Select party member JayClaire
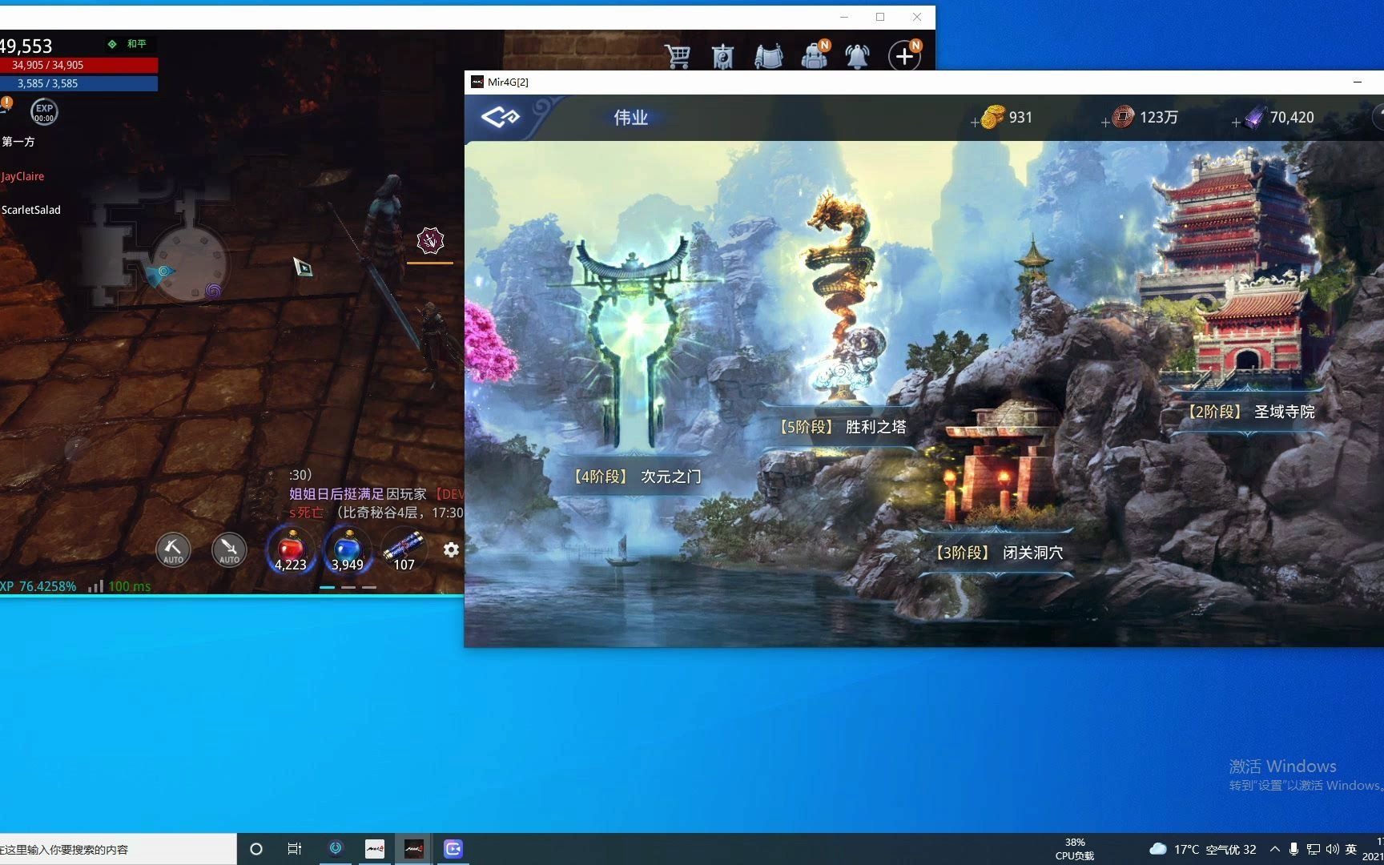Screen dimensions: 1384x865 (22, 176)
